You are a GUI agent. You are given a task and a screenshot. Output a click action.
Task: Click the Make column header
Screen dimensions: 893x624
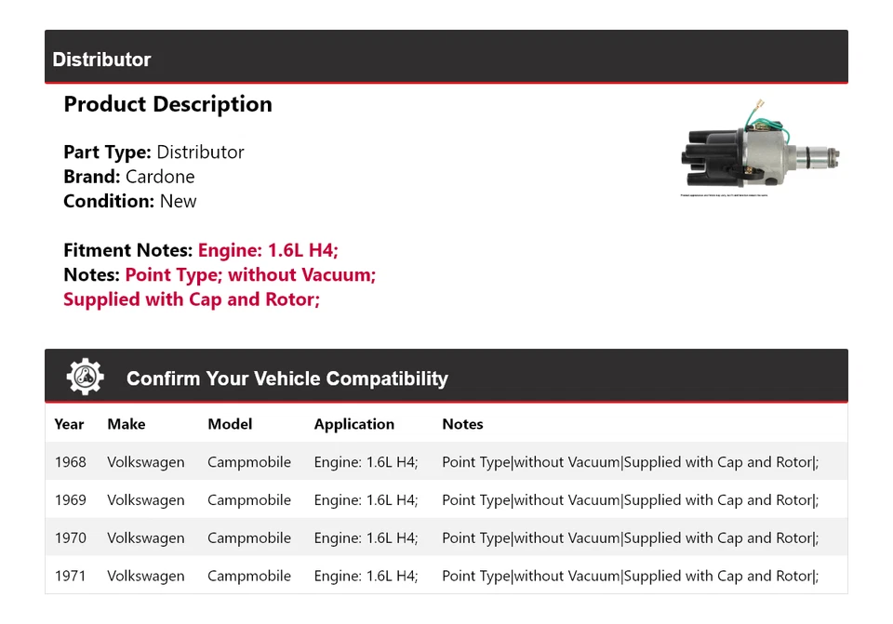click(x=127, y=424)
